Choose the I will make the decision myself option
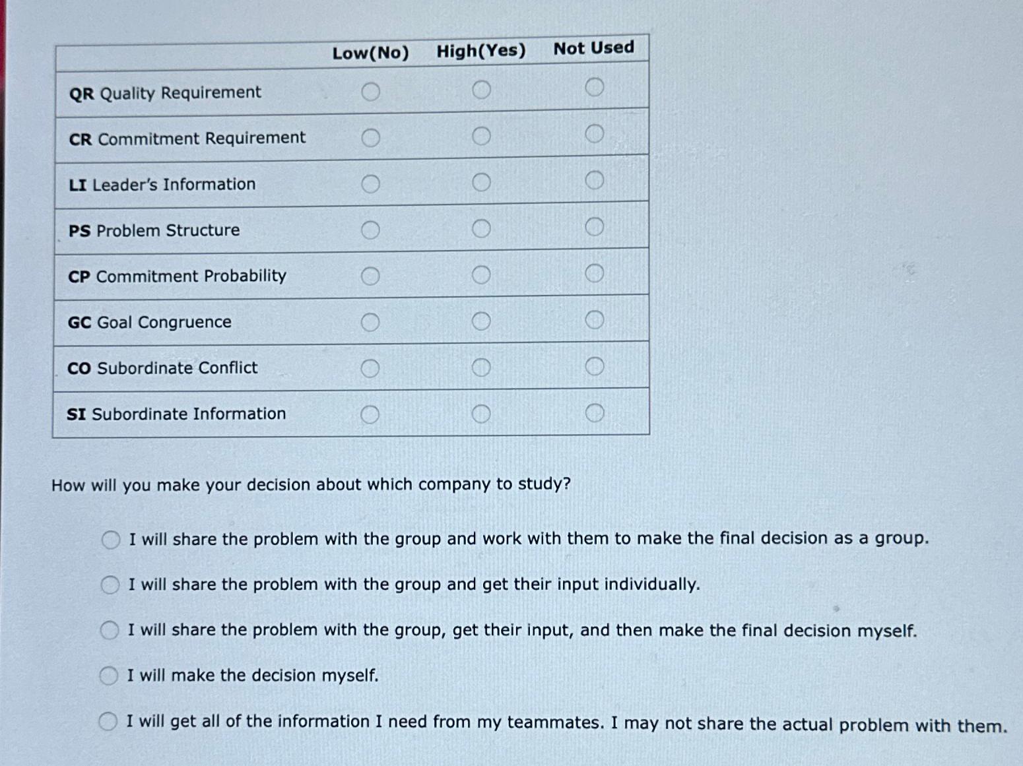The width and height of the screenshot is (1023, 766). [x=110, y=676]
